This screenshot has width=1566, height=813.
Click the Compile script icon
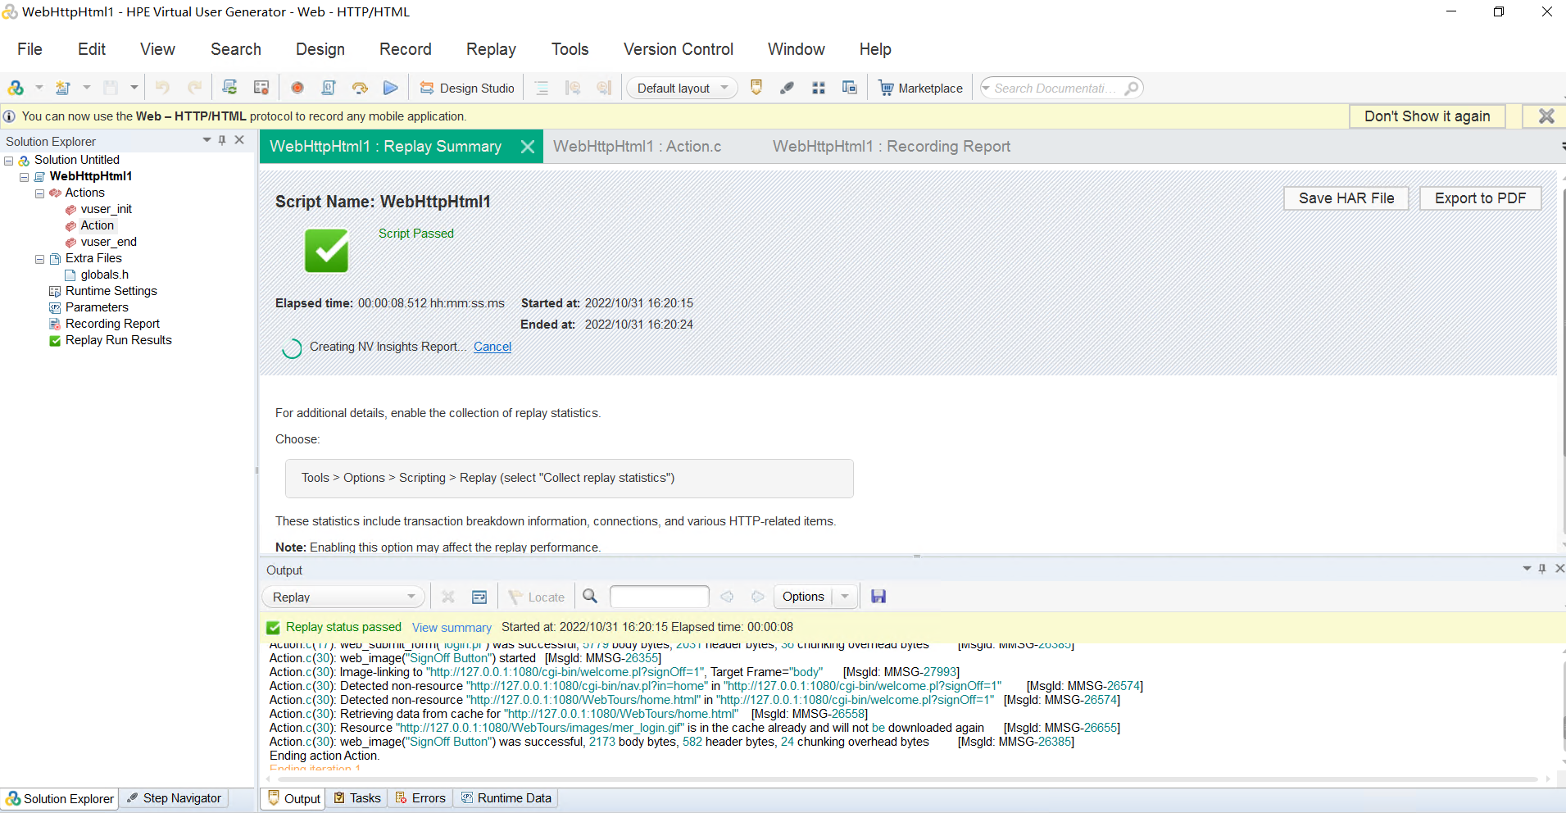point(329,88)
